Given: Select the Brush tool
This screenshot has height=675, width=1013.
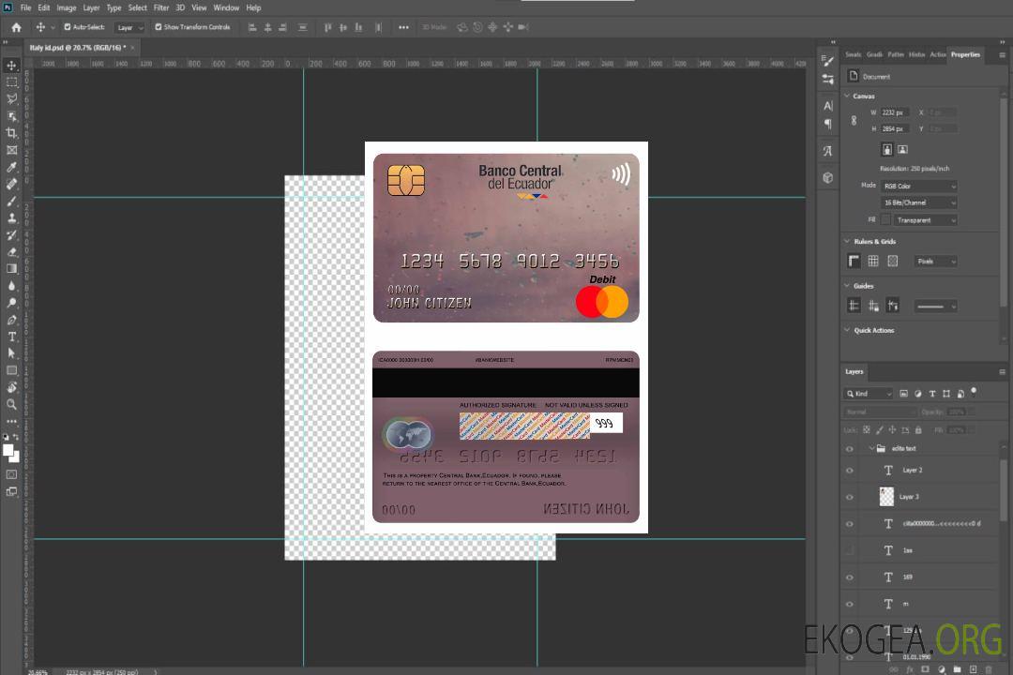Looking at the screenshot, I should point(11,201).
